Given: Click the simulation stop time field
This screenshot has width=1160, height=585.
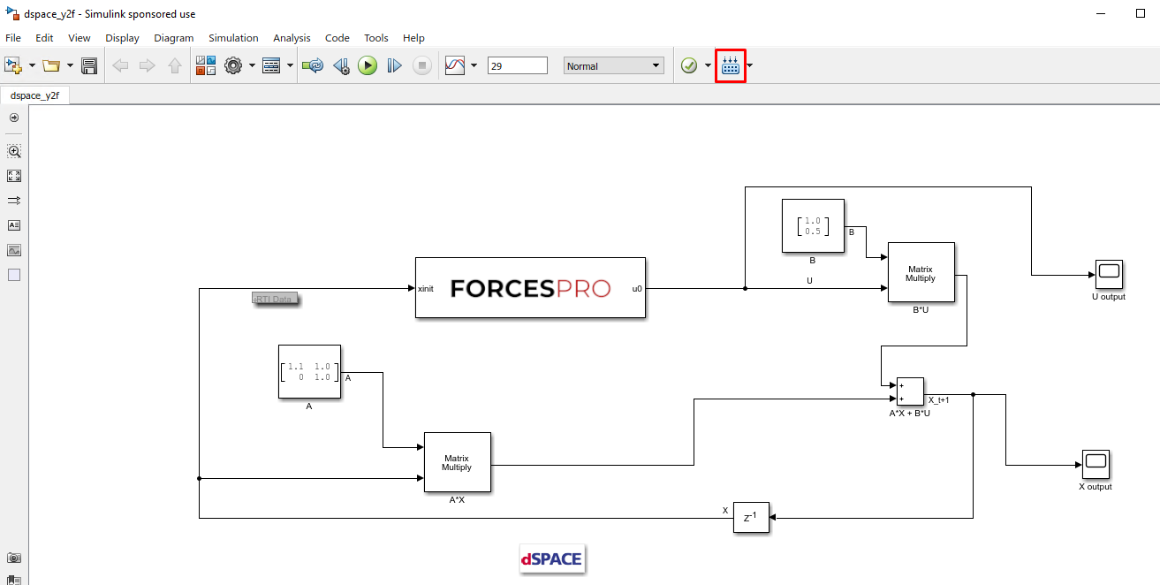Looking at the screenshot, I should click(x=517, y=65).
